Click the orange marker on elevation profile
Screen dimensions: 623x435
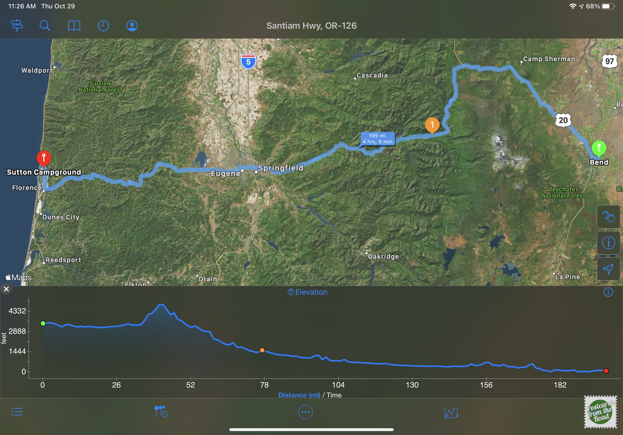[262, 350]
